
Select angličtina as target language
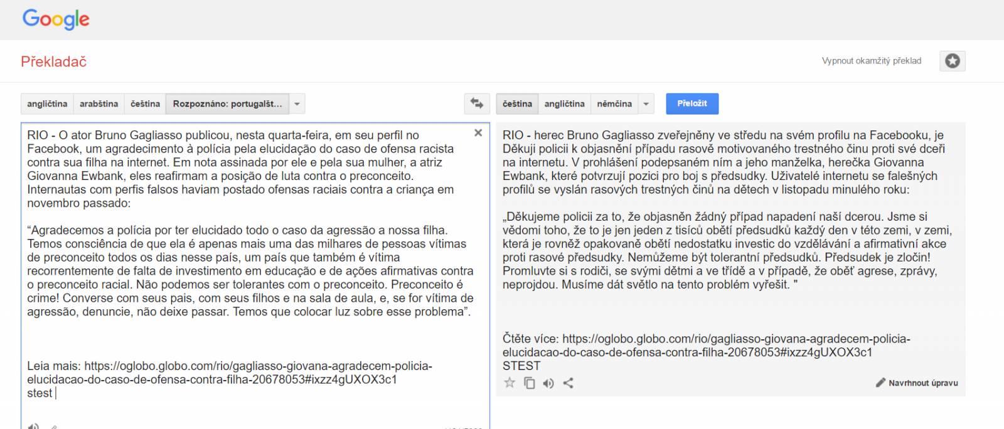564,103
